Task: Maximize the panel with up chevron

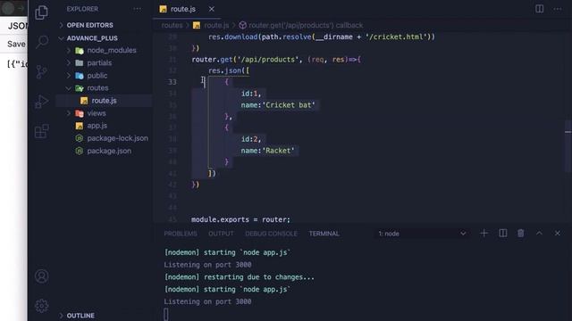Action: click(x=539, y=234)
